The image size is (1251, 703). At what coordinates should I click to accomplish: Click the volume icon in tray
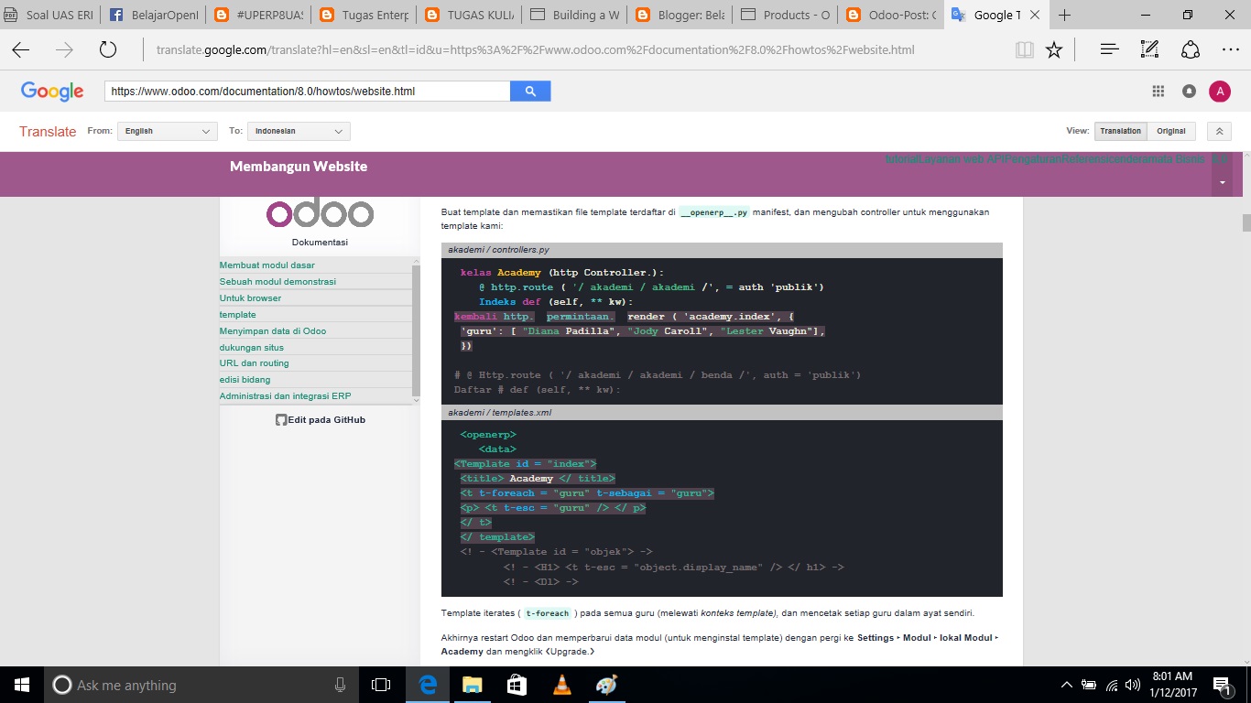1132,685
